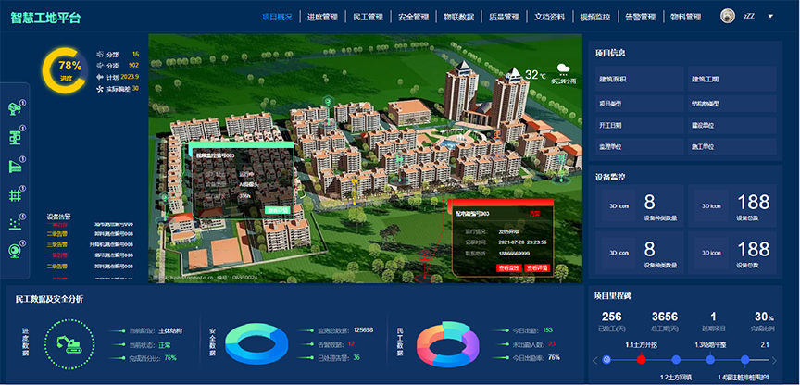Viewport: 800px width, 385px height.
Task: Open the 项目概况 tab
Action: pyautogui.click(x=277, y=17)
